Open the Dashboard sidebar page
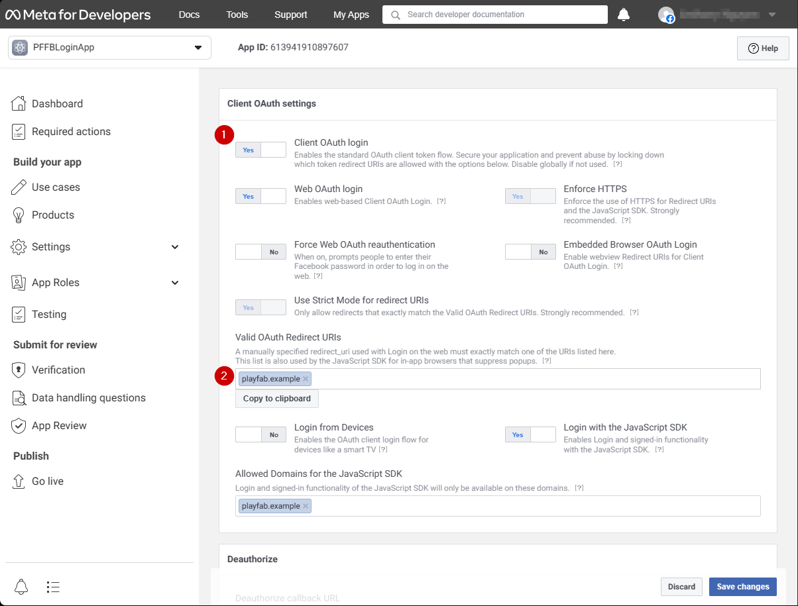Image resolution: width=798 pixels, height=606 pixels. tap(57, 103)
